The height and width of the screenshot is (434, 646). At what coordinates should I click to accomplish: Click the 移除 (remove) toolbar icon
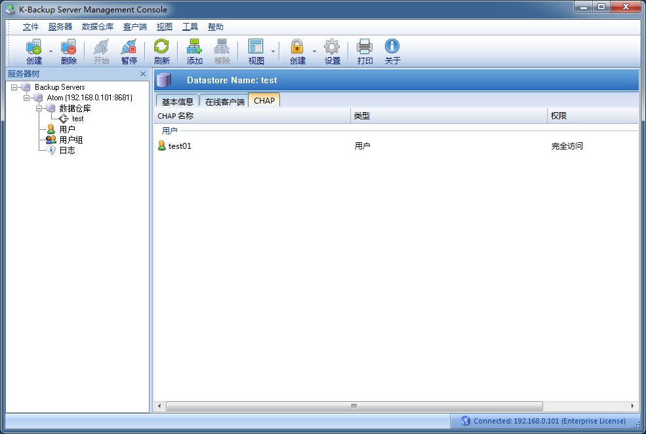(x=222, y=52)
